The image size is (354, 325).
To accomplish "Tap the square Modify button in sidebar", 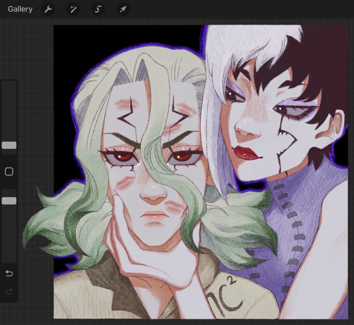I will point(9,172).
